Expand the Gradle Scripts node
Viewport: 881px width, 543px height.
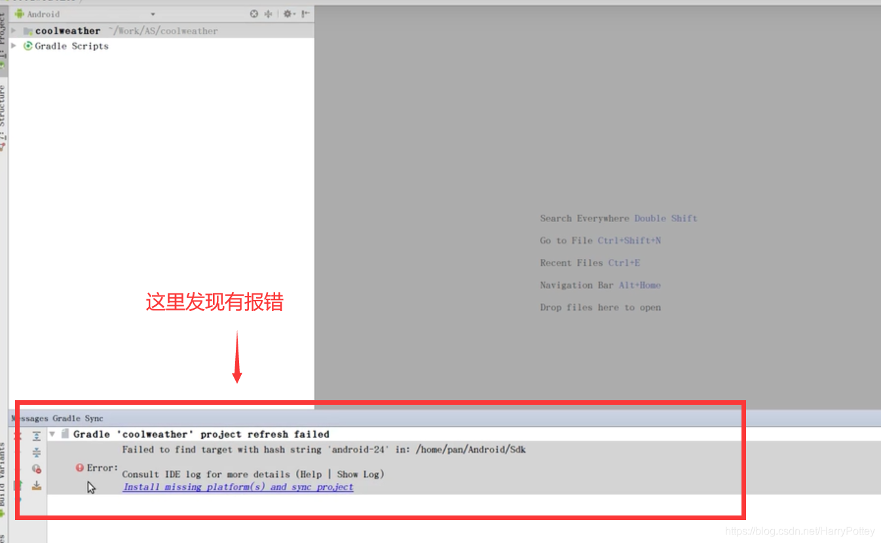click(14, 46)
